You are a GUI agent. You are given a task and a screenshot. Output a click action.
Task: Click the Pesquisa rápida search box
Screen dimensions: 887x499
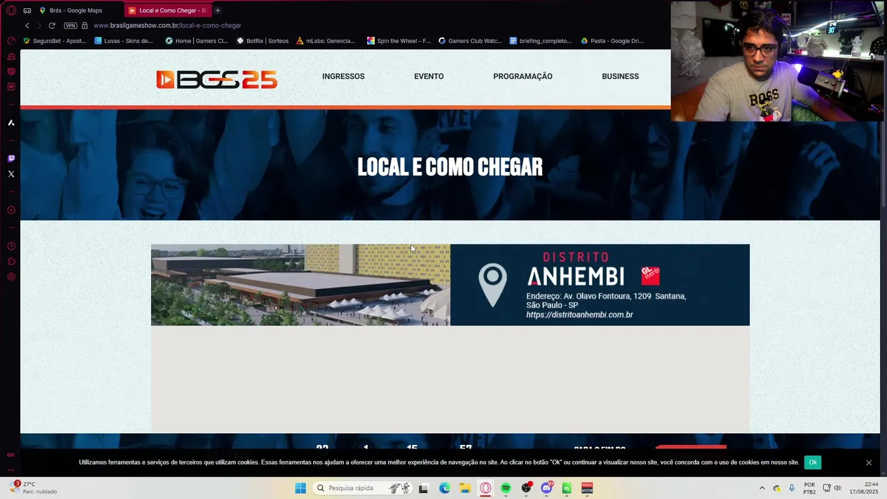click(x=364, y=488)
